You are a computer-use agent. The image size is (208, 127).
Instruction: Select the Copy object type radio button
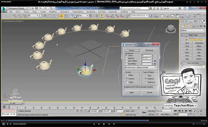[146, 75]
